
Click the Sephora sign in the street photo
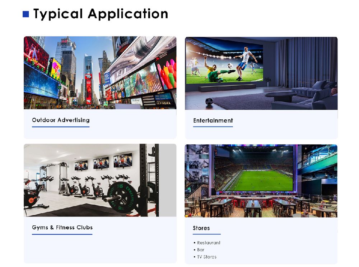[x=163, y=103]
